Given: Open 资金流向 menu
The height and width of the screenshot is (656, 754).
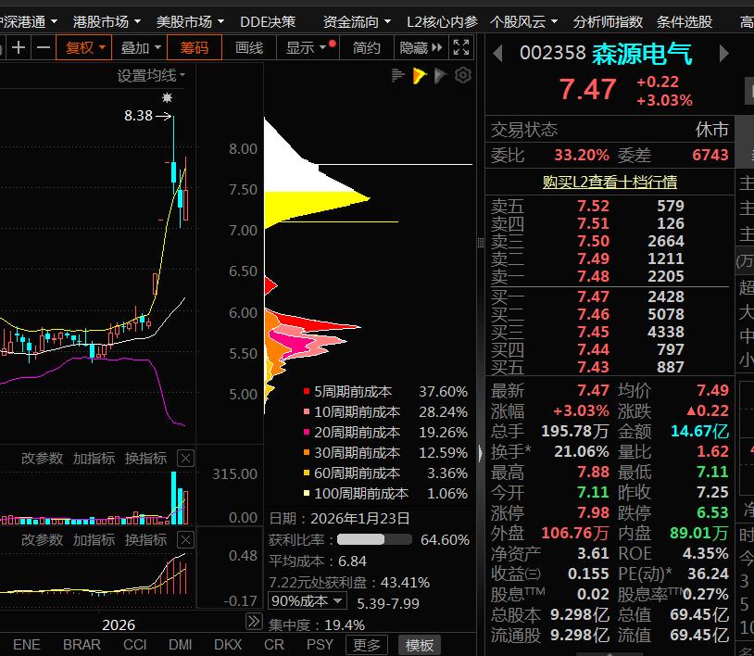Looking at the screenshot, I should pos(357,21).
